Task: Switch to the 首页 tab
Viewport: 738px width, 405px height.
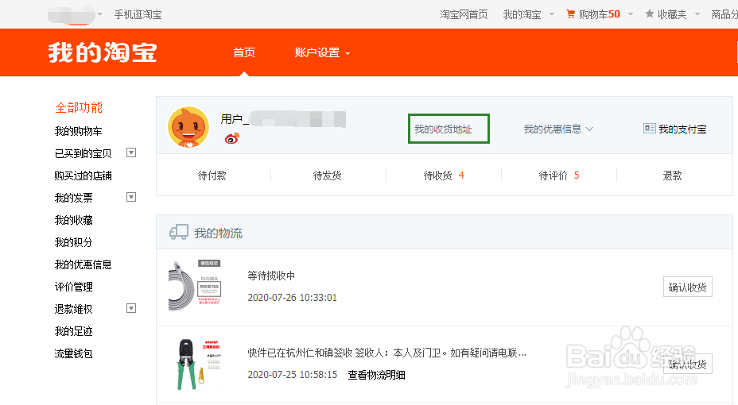Action: pos(244,52)
